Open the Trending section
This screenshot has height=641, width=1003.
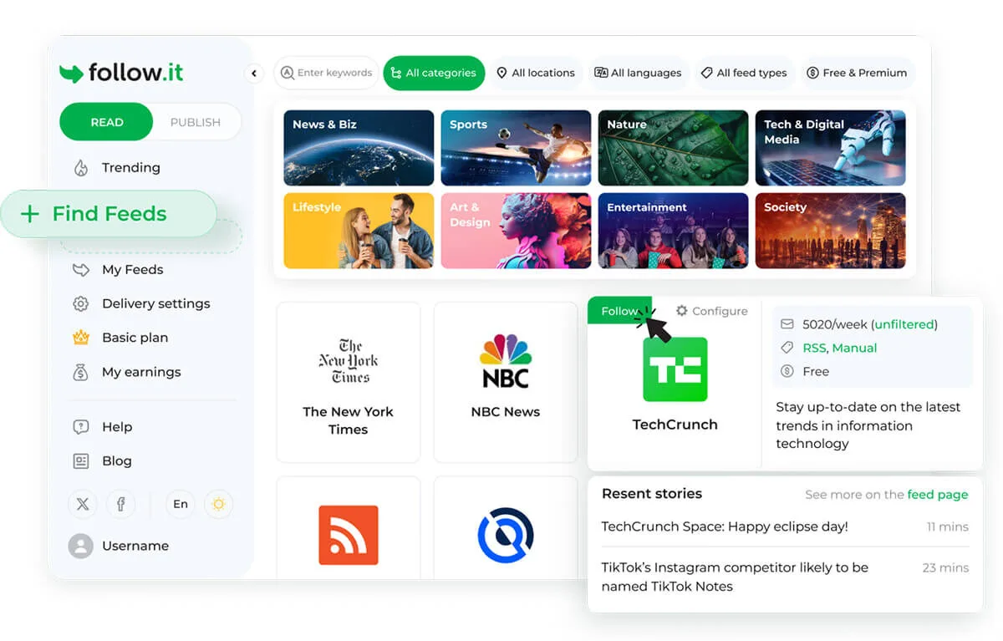click(x=130, y=168)
